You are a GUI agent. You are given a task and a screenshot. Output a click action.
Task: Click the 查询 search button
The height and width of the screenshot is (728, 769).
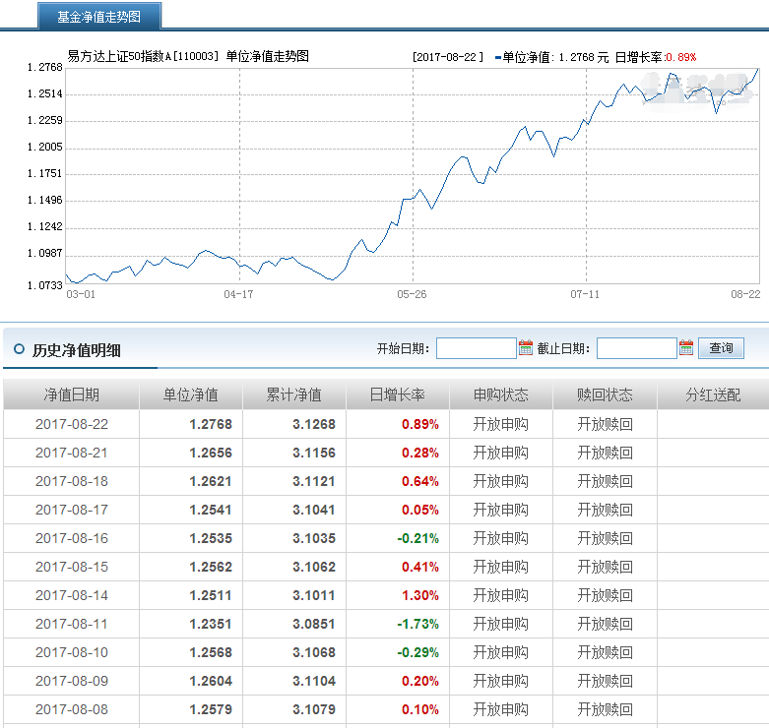[721, 348]
